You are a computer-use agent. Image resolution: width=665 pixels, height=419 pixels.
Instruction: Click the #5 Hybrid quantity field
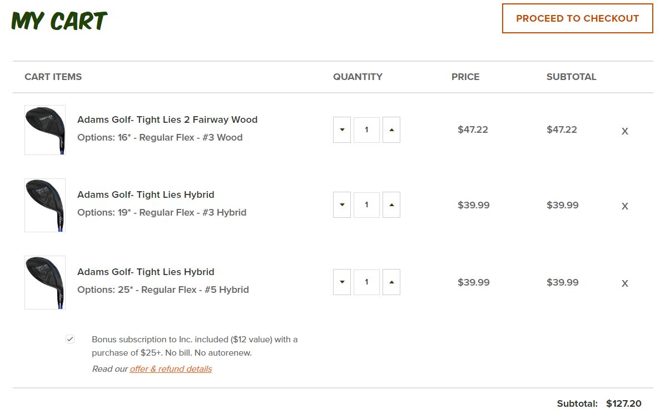pyautogui.click(x=366, y=282)
